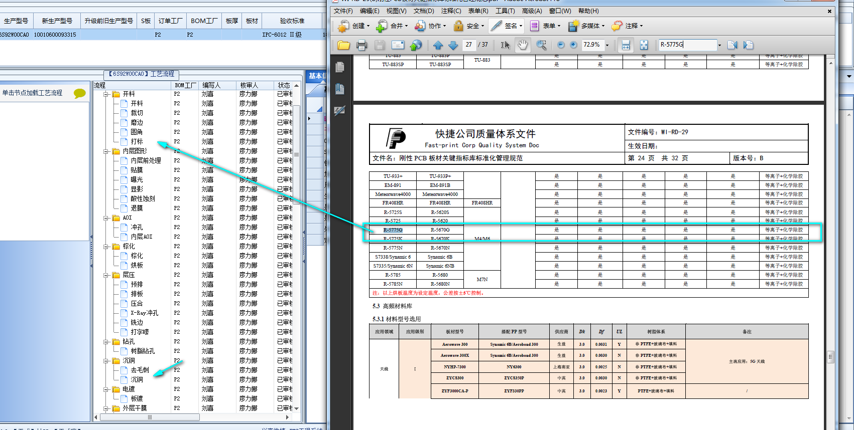
Task: Open the 文件(F) menu
Action: [343, 11]
